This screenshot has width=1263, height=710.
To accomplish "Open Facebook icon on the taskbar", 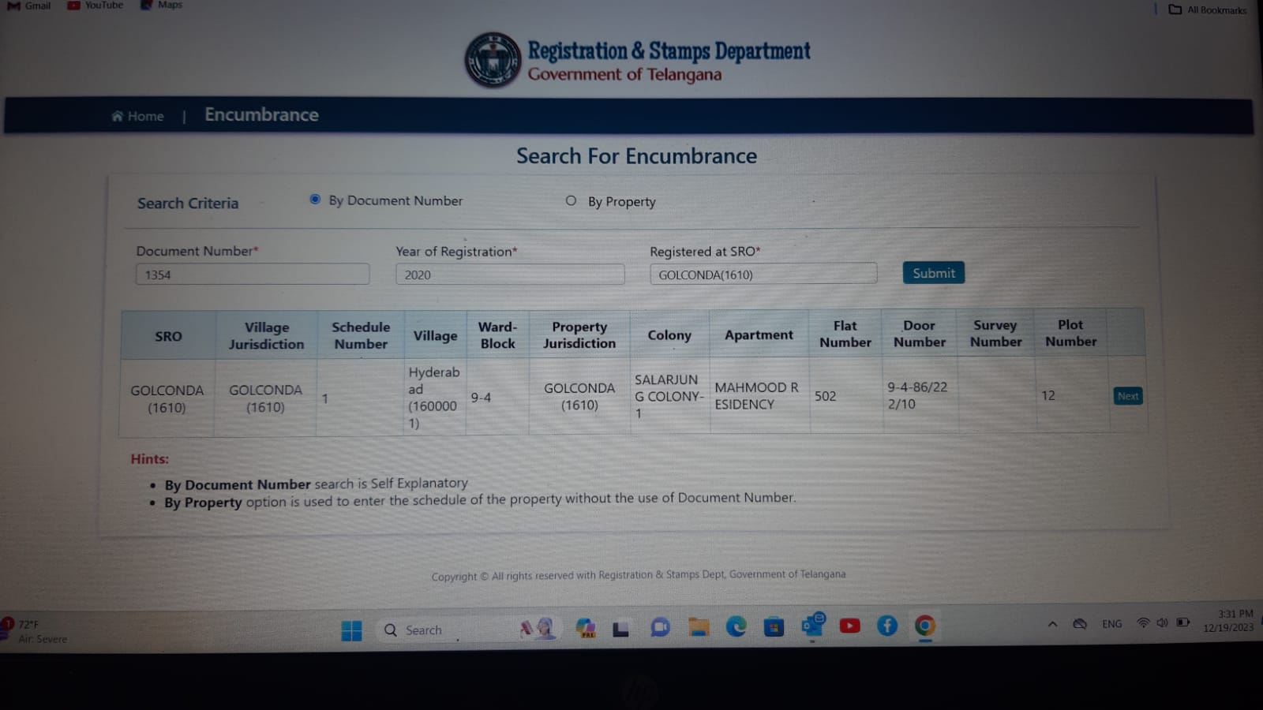I will tap(887, 626).
